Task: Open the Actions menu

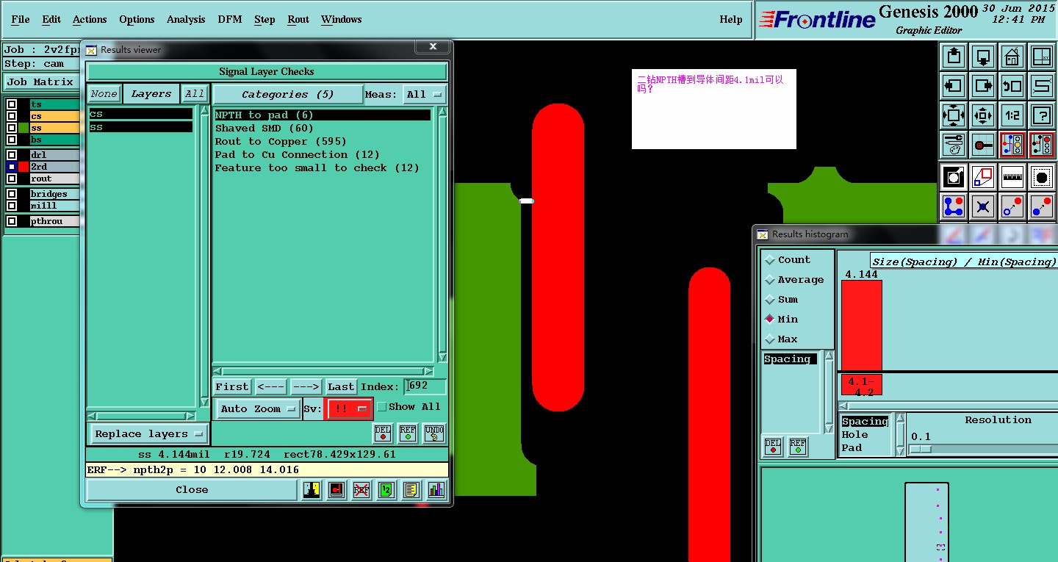Action: pyautogui.click(x=90, y=20)
